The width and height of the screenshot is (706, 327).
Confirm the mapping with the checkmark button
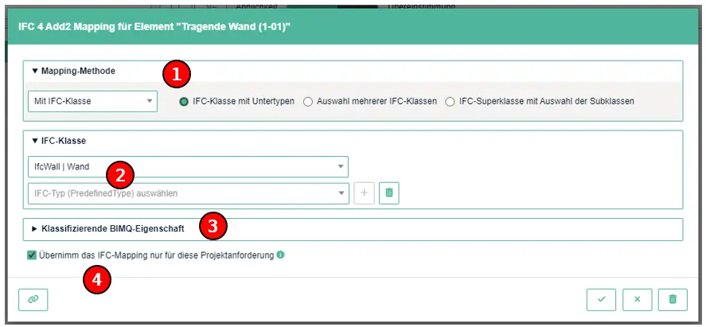601,299
